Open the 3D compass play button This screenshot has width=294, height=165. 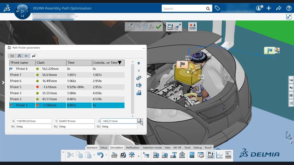(x=22, y=11)
